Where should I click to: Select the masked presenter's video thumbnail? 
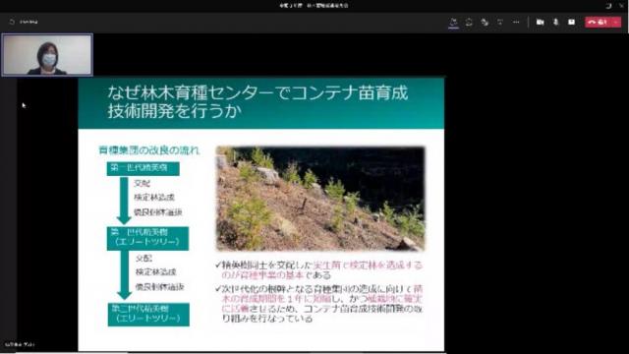click(47, 55)
